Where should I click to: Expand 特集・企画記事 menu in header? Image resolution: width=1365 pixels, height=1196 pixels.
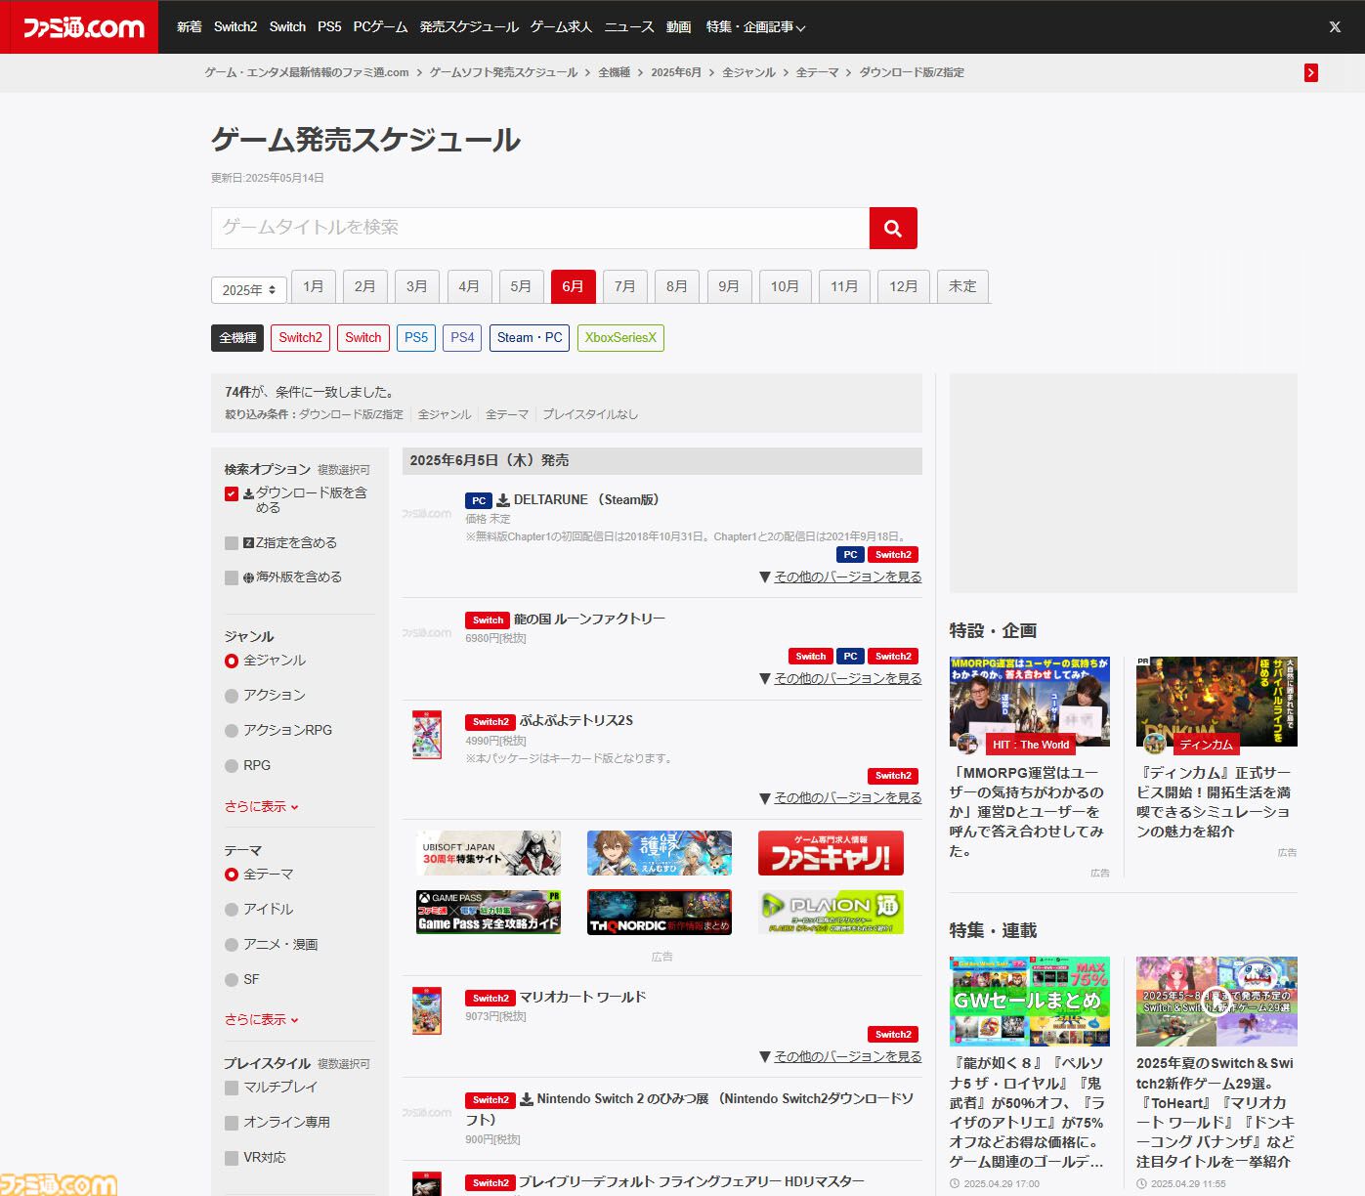pos(755,27)
